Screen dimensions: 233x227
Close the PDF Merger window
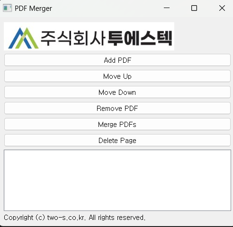point(222,8)
